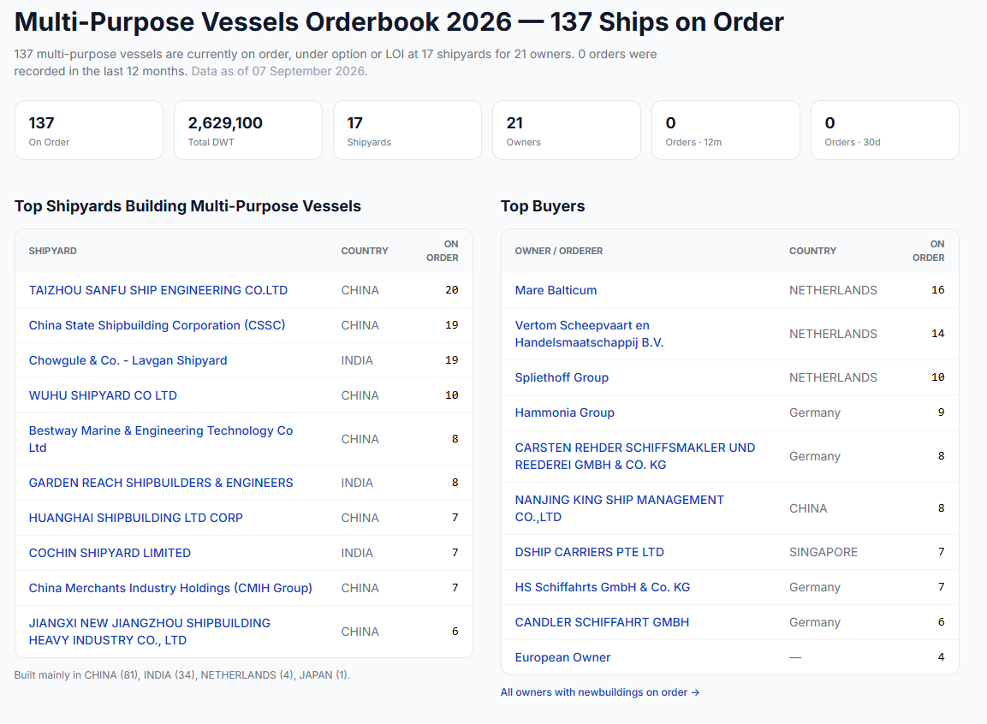Open GARDEN REACH SHIPBUILDERS & ENGINEERS link
Image resolution: width=987 pixels, height=724 pixels.
(161, 483)
